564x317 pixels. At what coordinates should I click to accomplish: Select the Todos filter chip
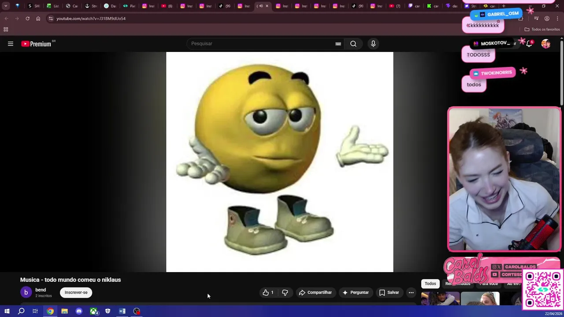(x=430, y=284)
